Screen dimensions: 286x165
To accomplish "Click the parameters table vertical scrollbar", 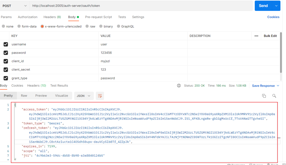I will click(281, 53).
